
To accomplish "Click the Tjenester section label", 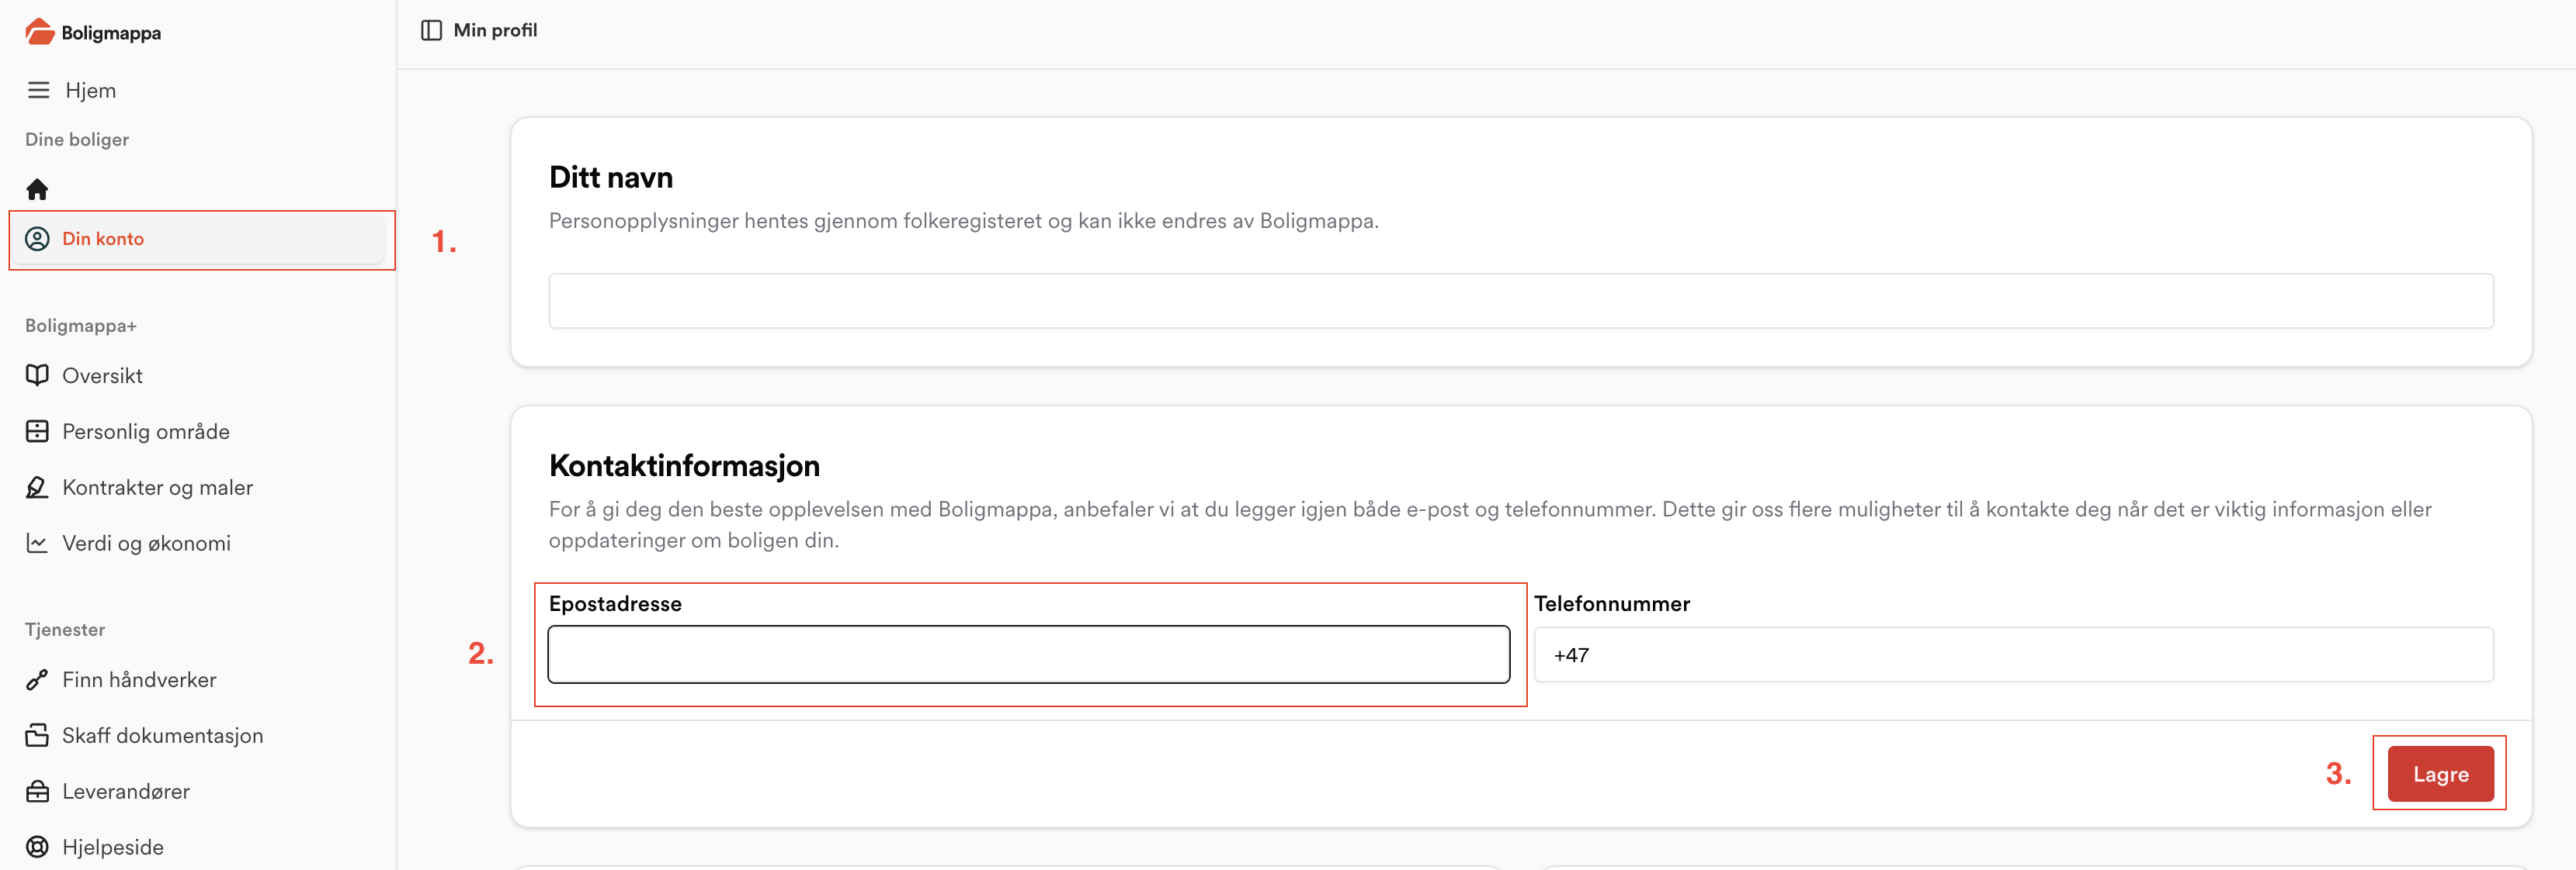I will 65,630.
